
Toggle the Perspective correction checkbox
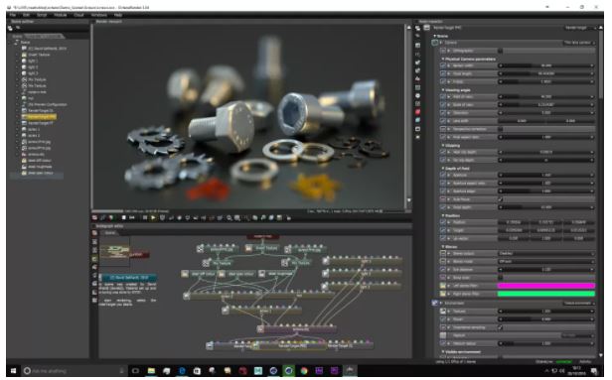tap(501, 129)
